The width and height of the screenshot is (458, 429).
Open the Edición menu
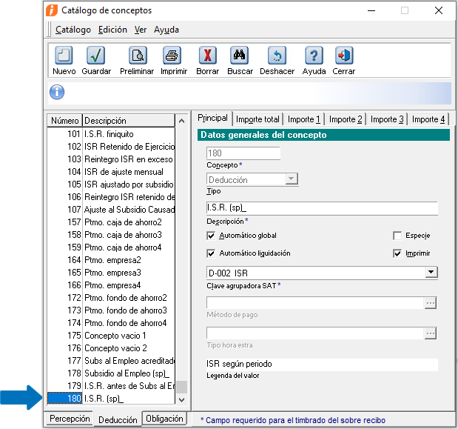pyautogui.click(x=112, y=30)
